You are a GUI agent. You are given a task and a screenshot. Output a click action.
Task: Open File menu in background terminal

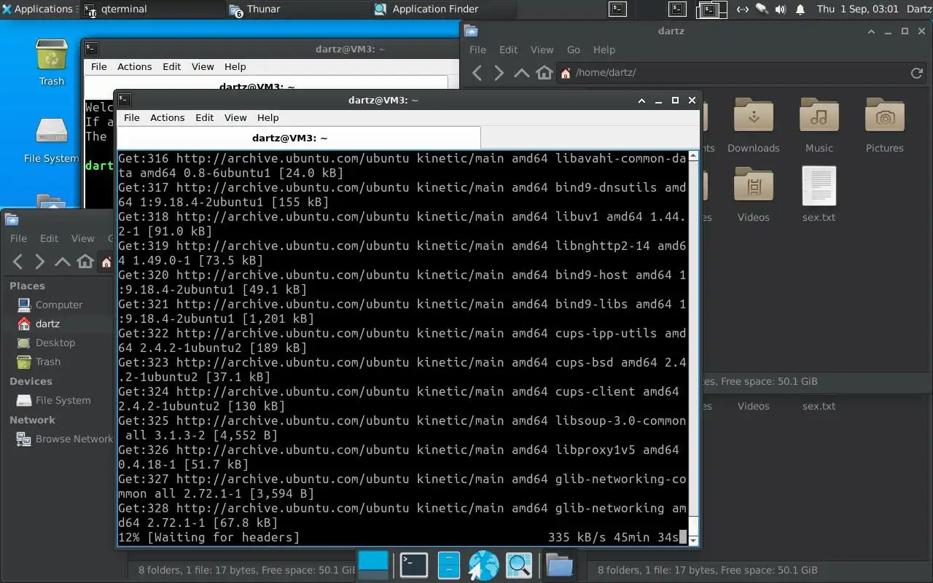click(99, 66)
